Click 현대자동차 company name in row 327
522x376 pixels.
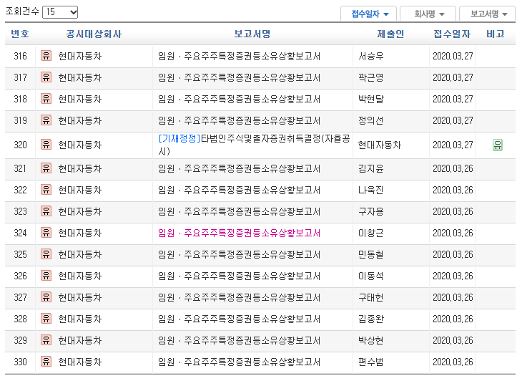click(80, 297)
